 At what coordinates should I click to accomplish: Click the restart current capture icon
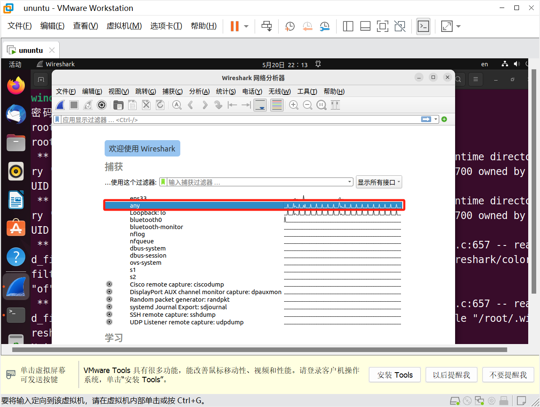tap(88, 105)
